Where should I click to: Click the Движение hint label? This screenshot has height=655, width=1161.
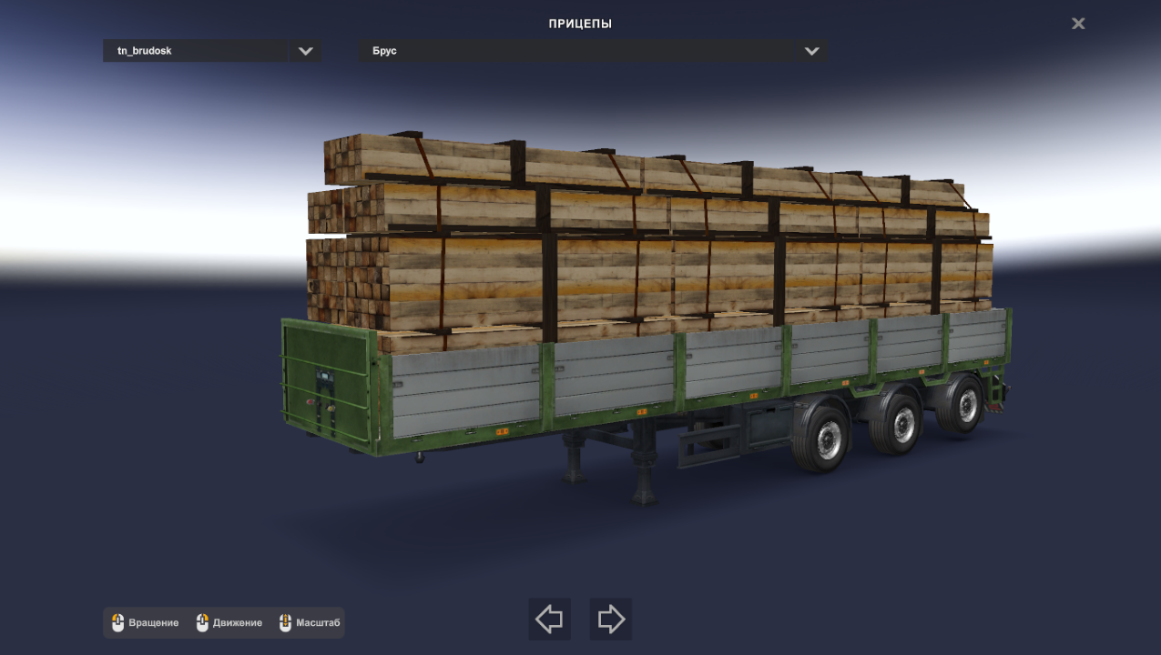point(238,623)
